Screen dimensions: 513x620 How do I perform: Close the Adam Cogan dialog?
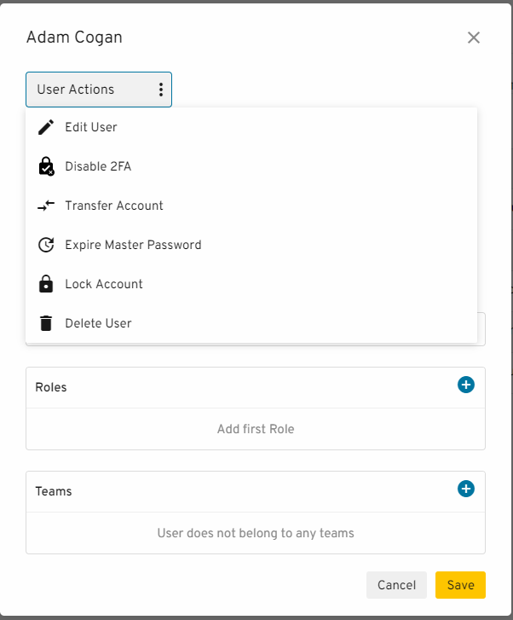pyautogui.click(x=474, y=38)
